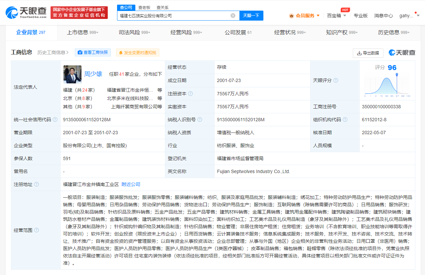This screenshot has height=275, width=425.
Task: Expand the 百宝箱 dropdown arrow
Action: (x=345, y=16)
